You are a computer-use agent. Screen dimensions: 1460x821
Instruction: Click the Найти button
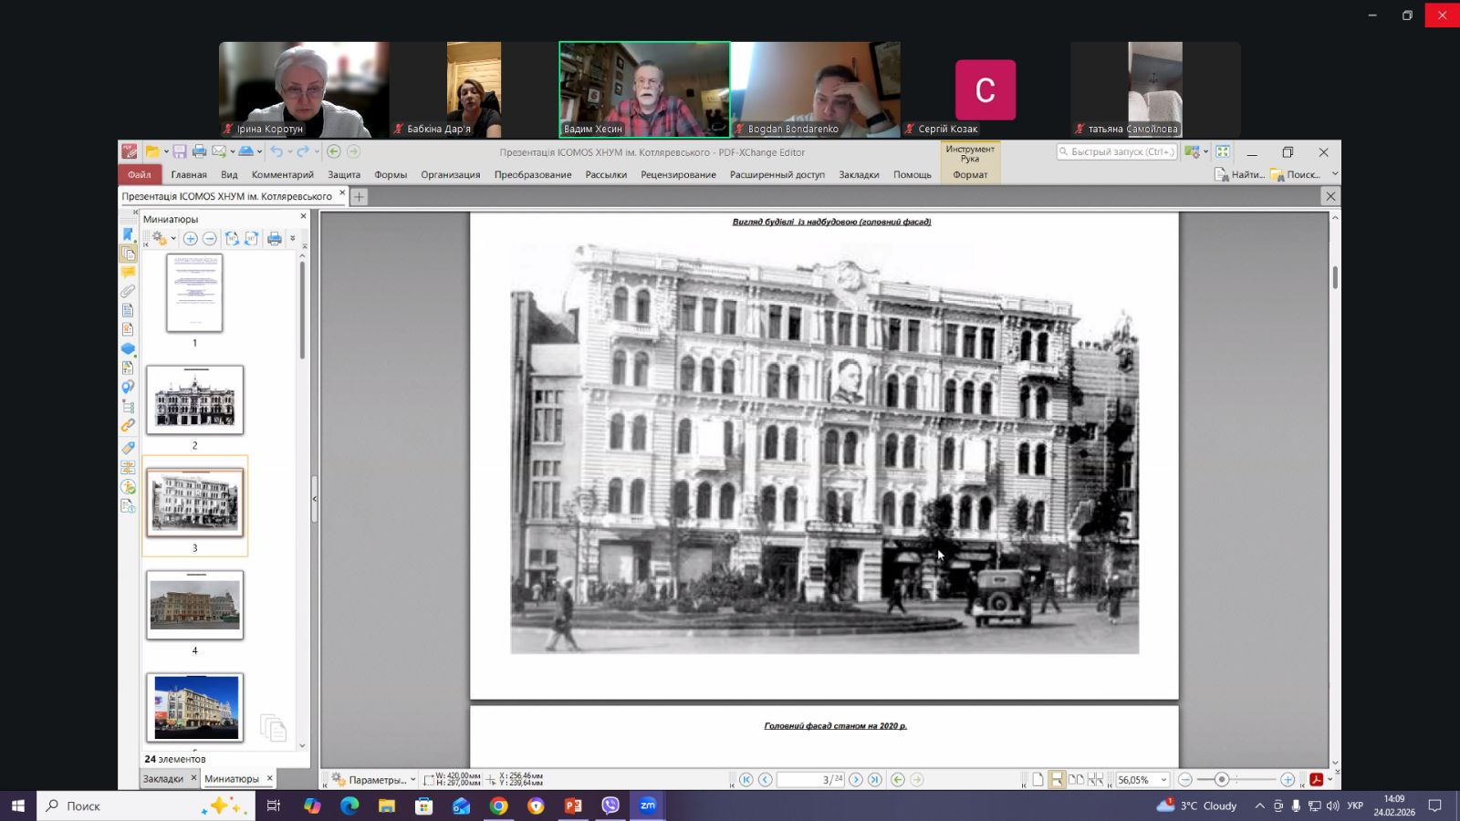pos(1239,174)
